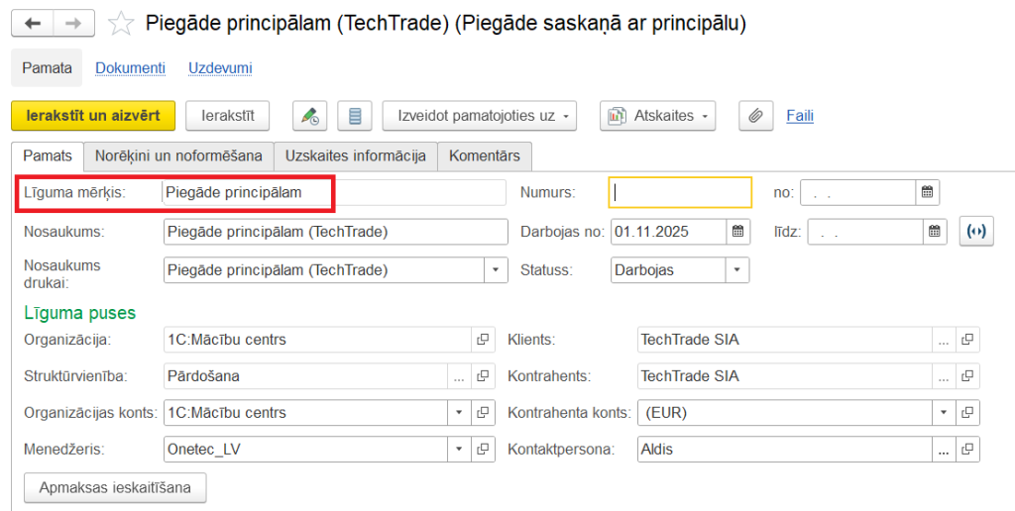Viewport: 1015px width, 511px height.
Task: Expand Izveidot pamatojoties uz menu
Action: click(480, 116)
